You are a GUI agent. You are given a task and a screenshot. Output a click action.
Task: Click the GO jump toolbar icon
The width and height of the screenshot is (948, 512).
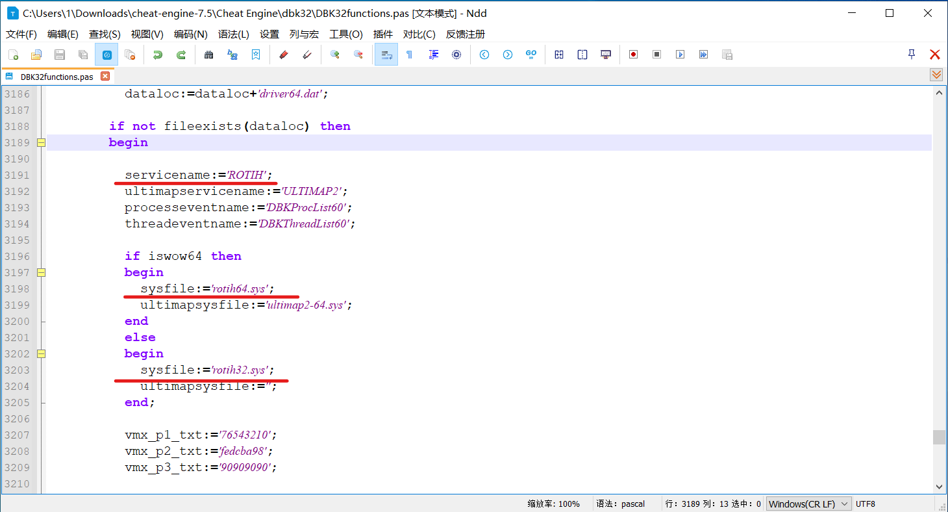click(x=531, y=55)
